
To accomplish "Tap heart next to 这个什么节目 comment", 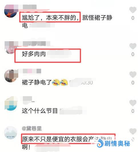I will [x=133, y=103].
